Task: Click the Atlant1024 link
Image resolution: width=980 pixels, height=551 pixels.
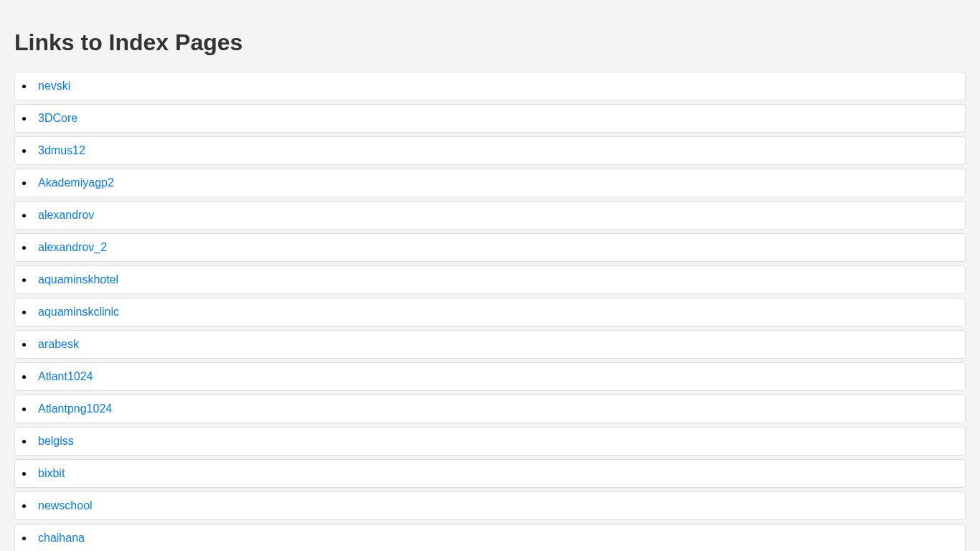Action: point(65,377)
